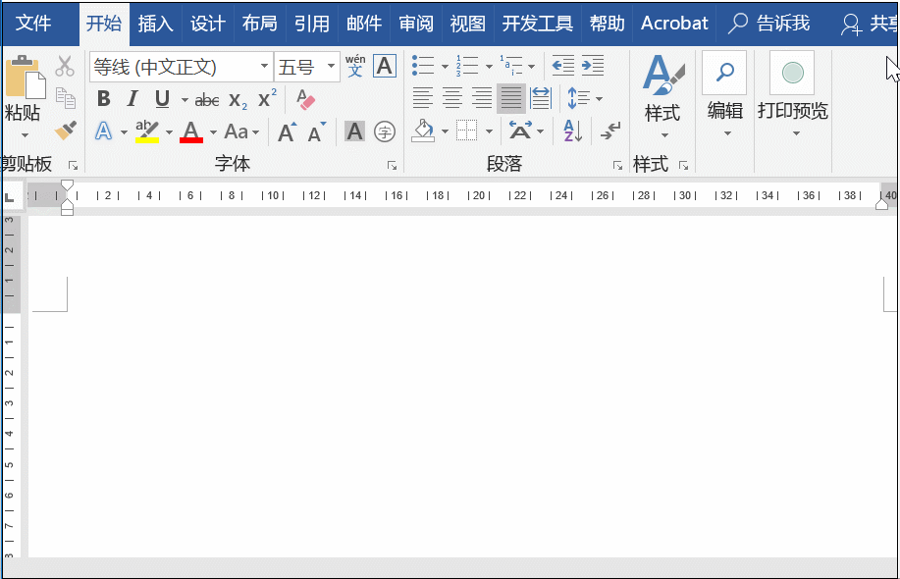Toggle Character Shading

pos(354,132)
